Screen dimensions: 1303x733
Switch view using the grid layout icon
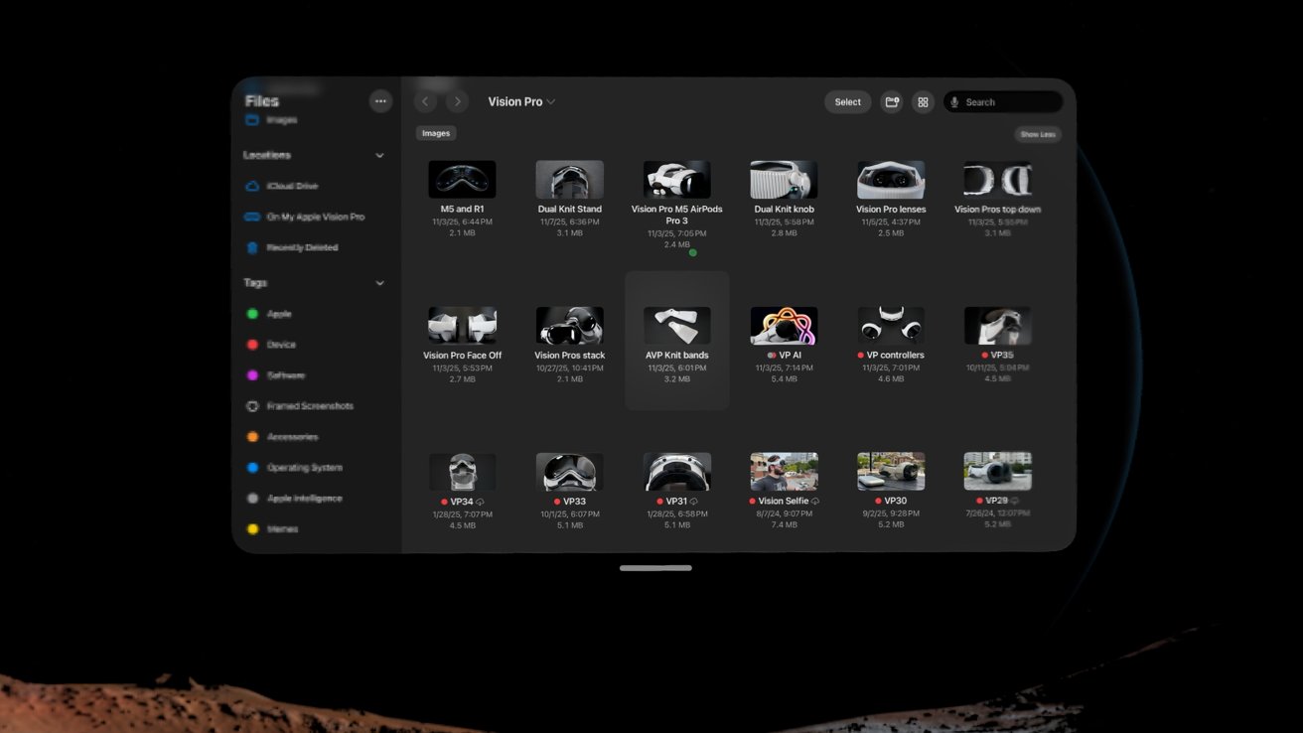click(923, 102)
